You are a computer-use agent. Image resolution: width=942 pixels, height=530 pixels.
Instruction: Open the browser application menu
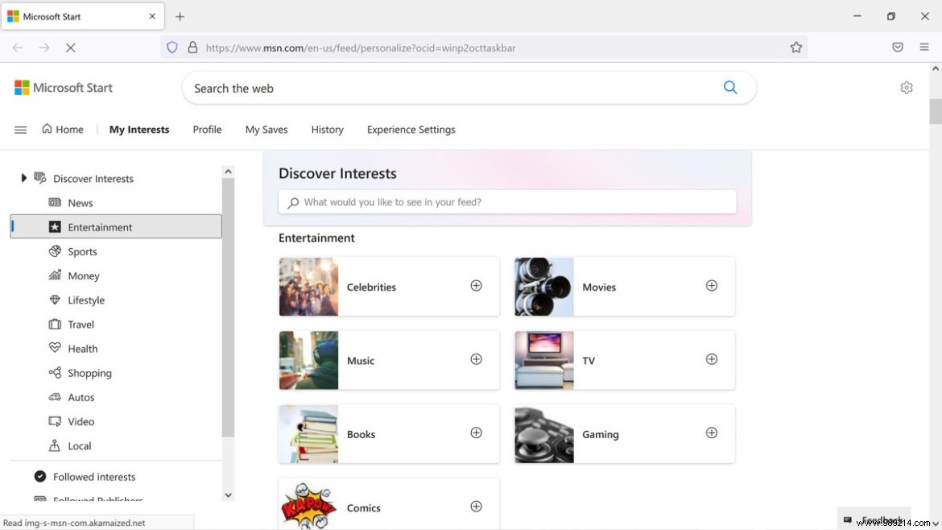click(924, 47)
